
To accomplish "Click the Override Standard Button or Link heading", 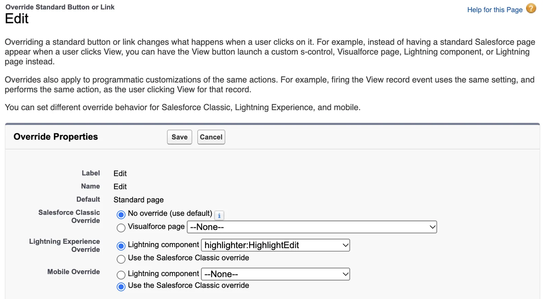I will pyautogui.click(x=60, y=7).
